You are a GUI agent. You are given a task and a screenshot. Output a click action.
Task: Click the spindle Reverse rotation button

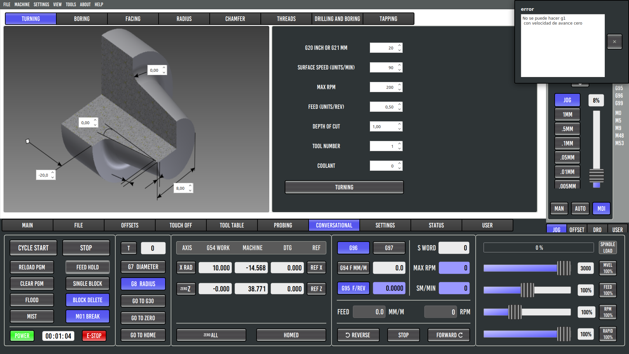[358, 335]
